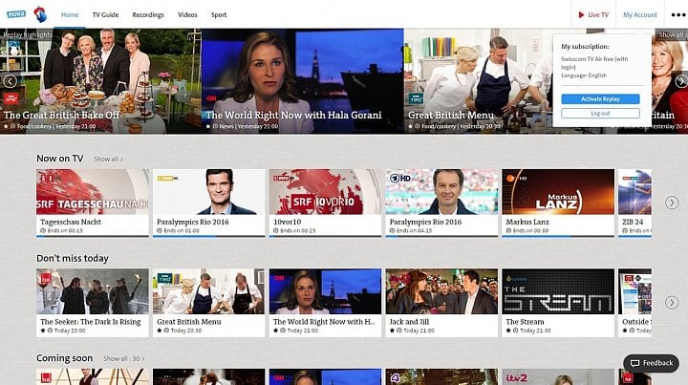Click the ZDF HD logo on Markus Lanz
Screen dimensions: 688x385
coord(516,179)
